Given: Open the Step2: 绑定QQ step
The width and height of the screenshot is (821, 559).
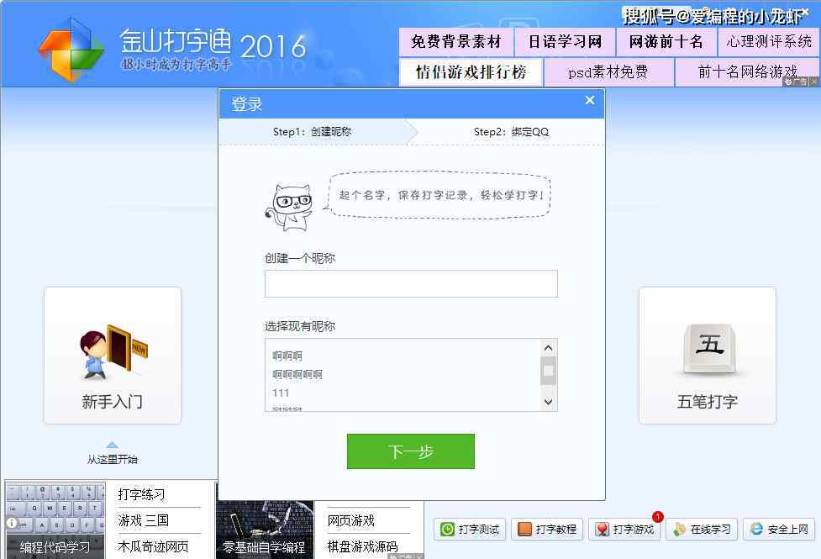Looking at the screenshot, I should (x=511, y=132).
